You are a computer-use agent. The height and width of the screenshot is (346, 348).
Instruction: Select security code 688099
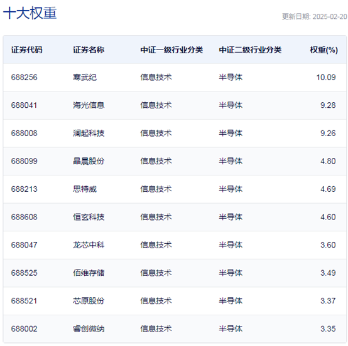[x=24, y=161]
